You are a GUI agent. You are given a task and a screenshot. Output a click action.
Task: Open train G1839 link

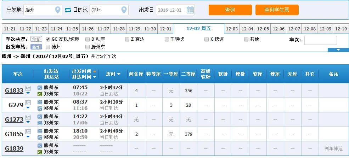(14, 148)
